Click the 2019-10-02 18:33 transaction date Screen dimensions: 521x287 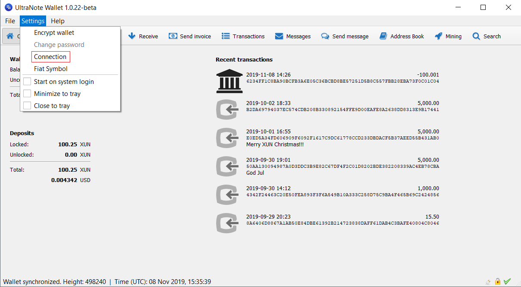[x=268, y=103]
